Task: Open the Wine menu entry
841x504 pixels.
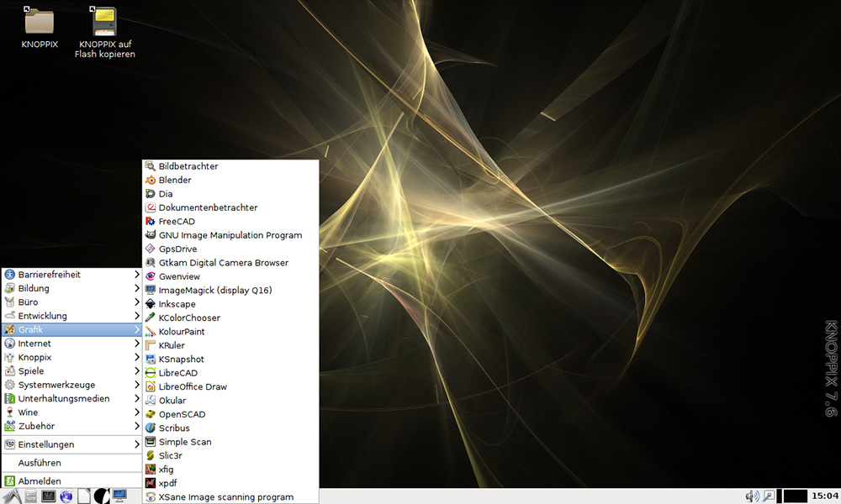Action: [71, 412]
